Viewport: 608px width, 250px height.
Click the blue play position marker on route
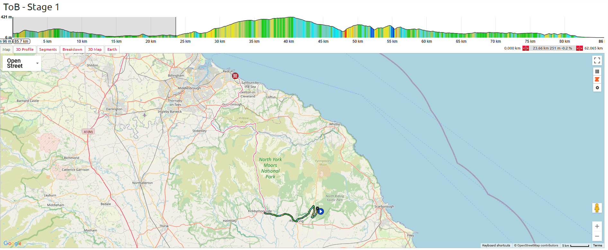(320, 211)
